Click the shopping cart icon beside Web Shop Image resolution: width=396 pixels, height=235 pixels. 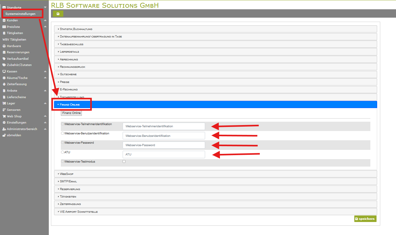[4, 116]
